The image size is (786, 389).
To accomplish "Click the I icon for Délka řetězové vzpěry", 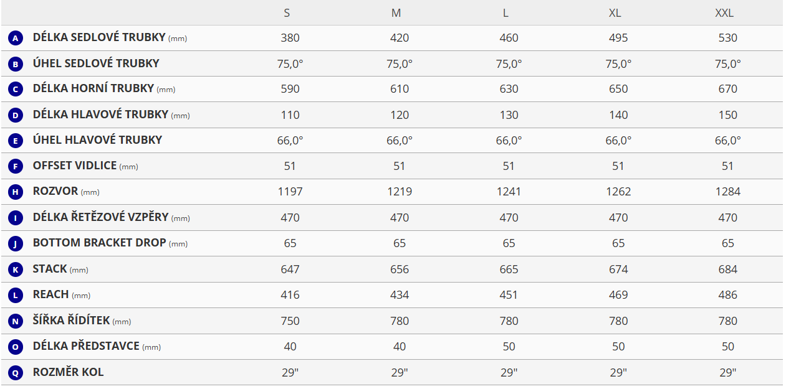I will pyautogui.click(x=16, y=218).
